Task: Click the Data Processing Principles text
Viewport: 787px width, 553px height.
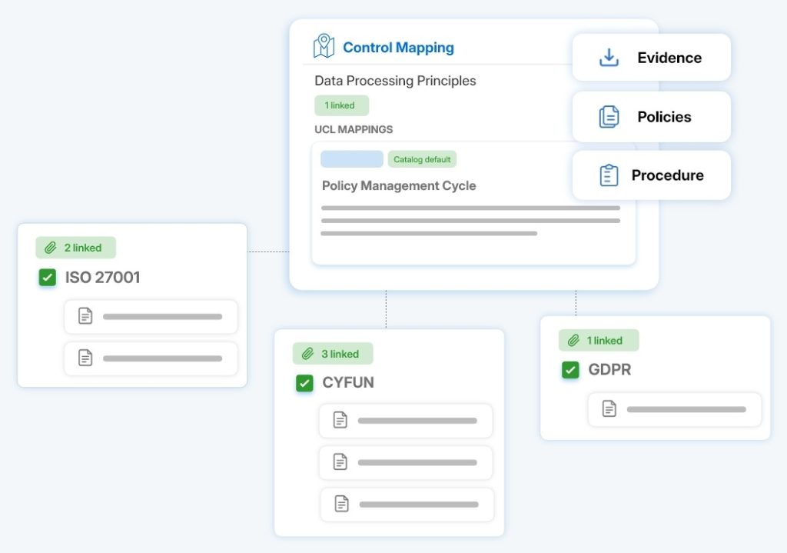Action: (395, 81)
